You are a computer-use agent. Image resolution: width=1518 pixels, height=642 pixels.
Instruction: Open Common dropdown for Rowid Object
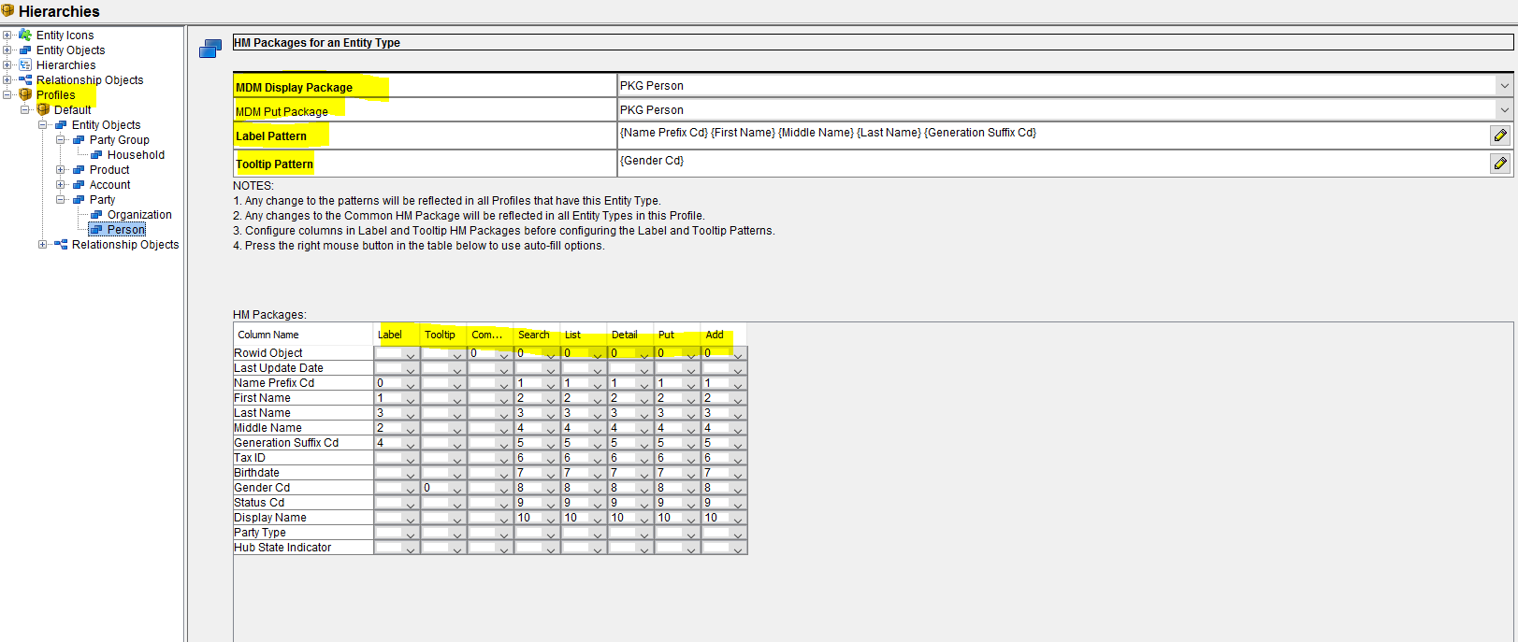pos(504,354)
